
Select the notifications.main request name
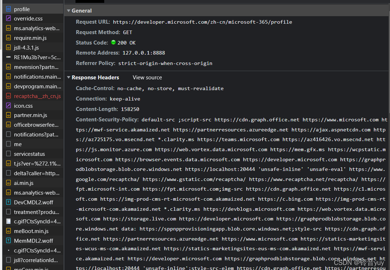(37, 76)
